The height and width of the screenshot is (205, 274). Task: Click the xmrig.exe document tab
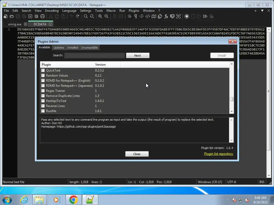[15, 24]
